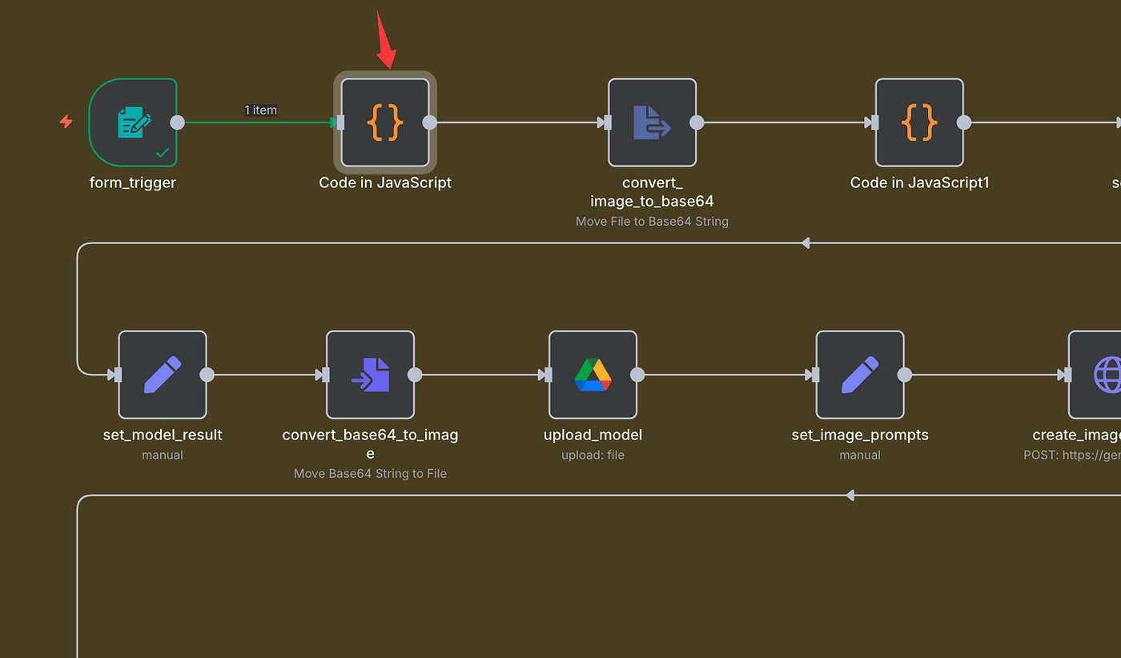This screenshot has height=658, width=1121.
Task: Click the output connector of form_trigger
Action: [x=178, y=122]
